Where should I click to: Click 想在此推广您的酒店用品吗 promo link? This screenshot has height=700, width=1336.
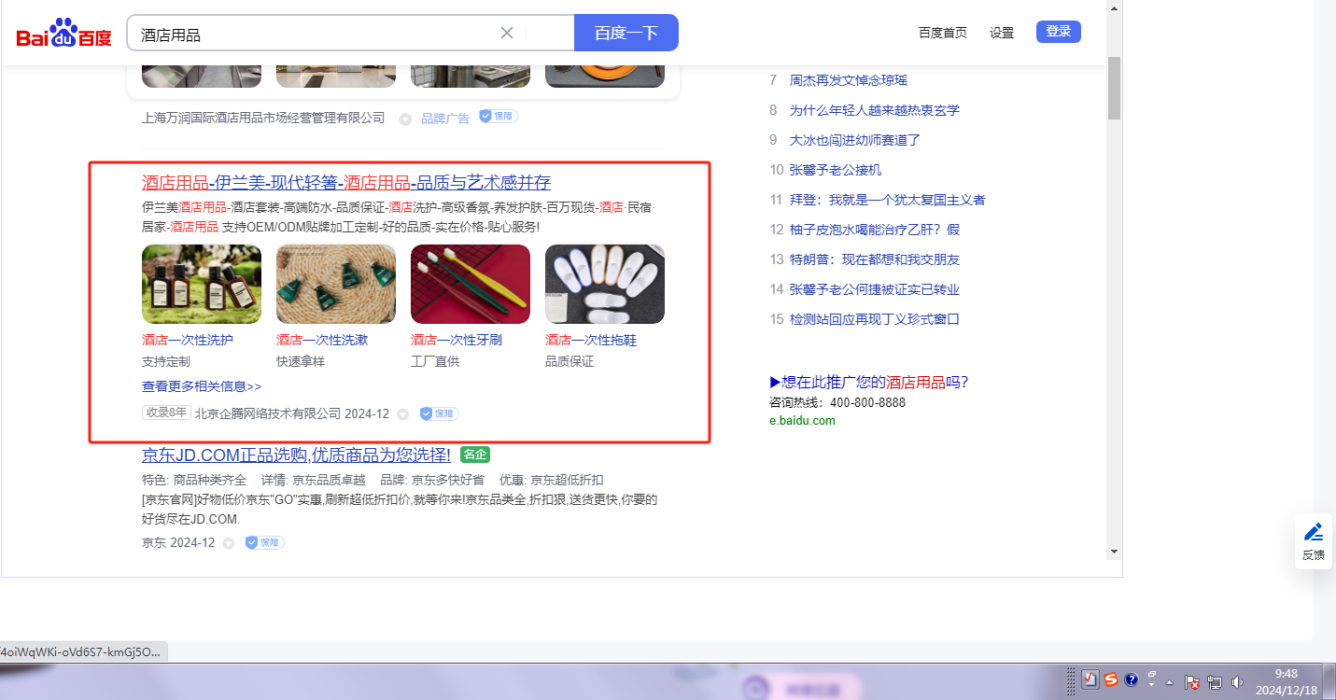(869, 382)
